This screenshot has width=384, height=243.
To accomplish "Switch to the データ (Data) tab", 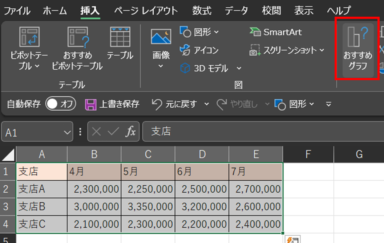I will (x=237, y=11).
